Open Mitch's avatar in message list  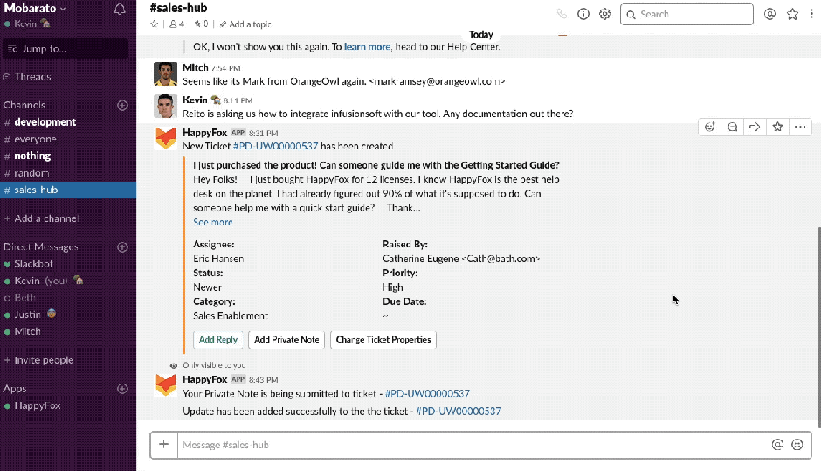(165, 74)
